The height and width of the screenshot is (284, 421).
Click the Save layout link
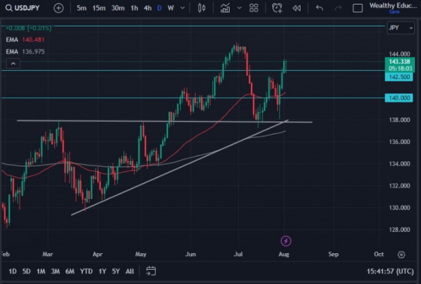[x=394, y=12]
